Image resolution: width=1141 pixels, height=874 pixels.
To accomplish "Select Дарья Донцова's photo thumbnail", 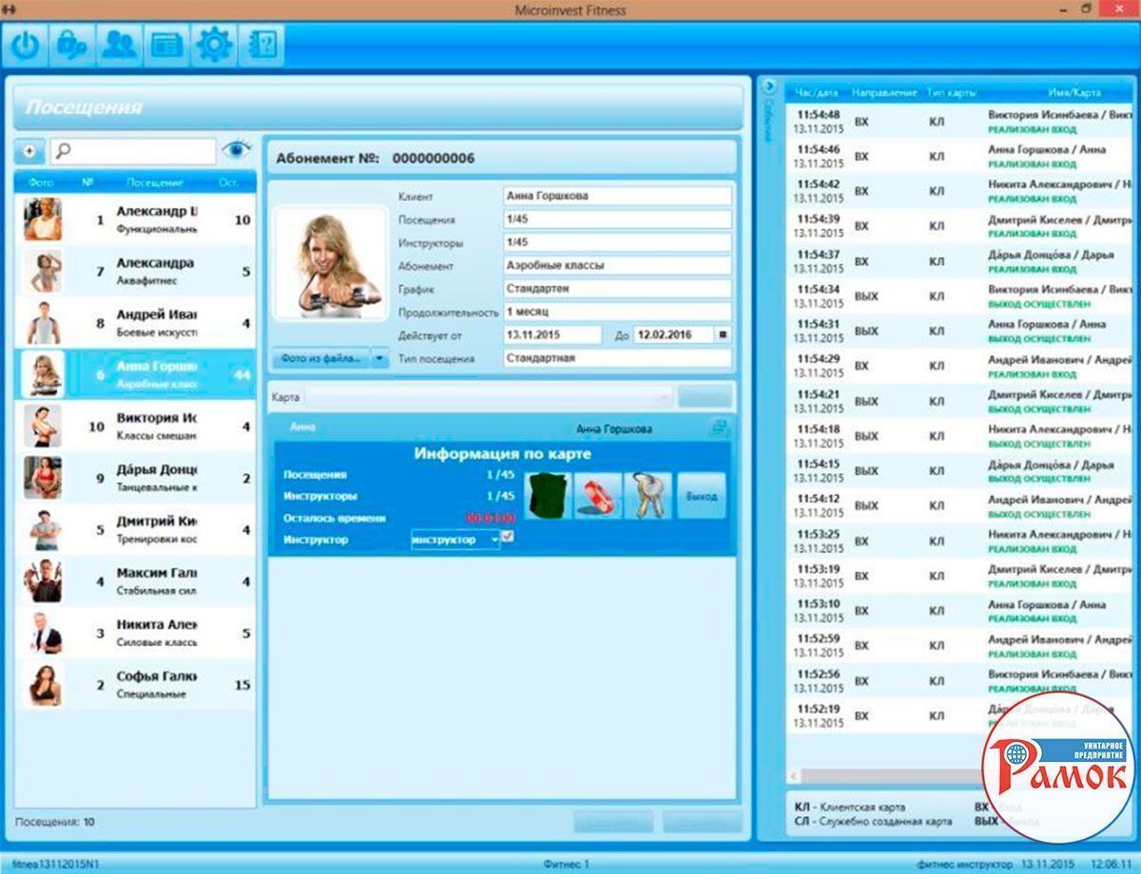I will click(43, 478).
